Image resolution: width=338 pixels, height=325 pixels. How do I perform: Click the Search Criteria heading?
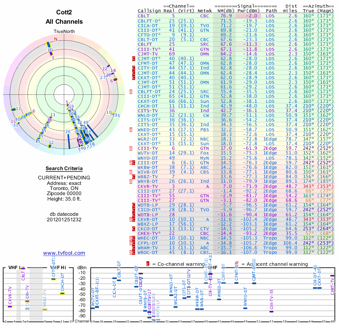64,168
